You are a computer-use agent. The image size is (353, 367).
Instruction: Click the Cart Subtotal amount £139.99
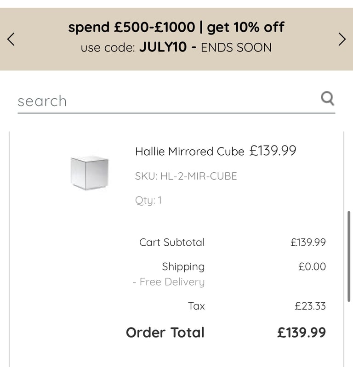(x=308, y=242)
